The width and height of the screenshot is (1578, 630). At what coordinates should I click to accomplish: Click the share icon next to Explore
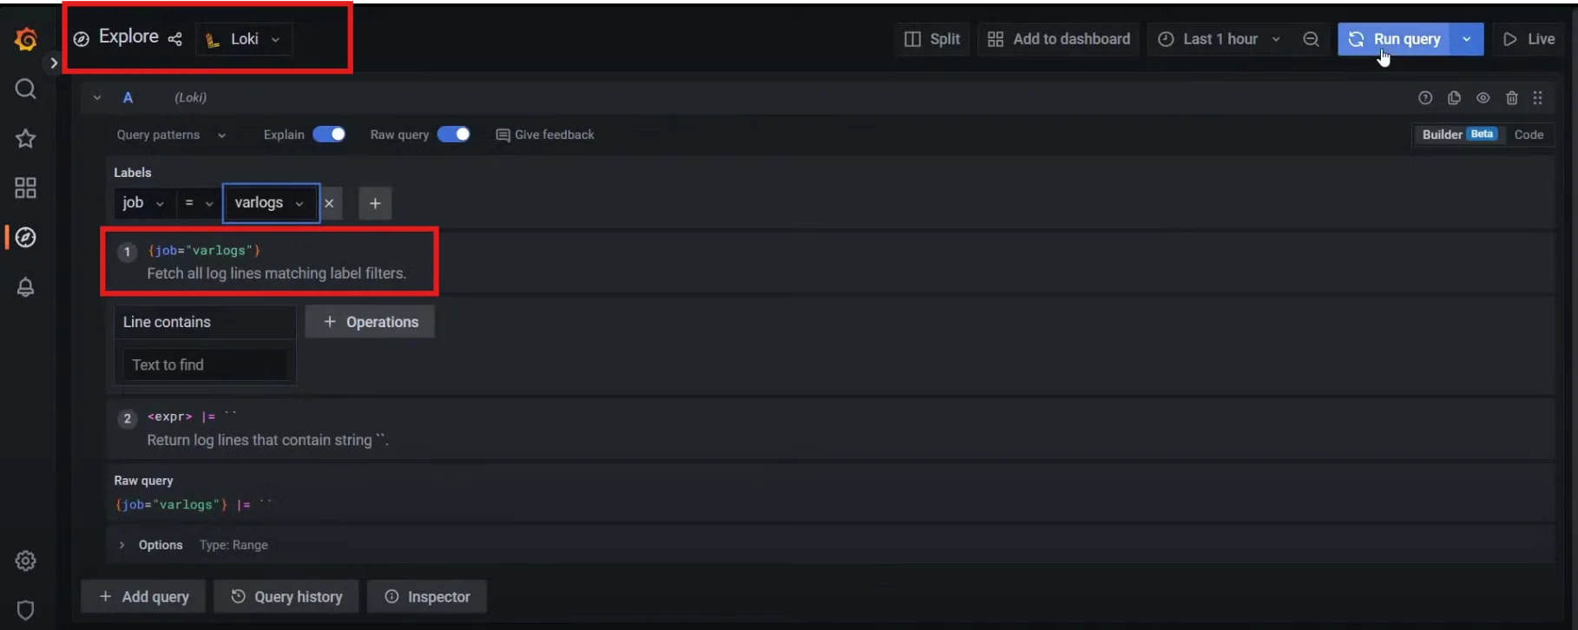(174, 39)
